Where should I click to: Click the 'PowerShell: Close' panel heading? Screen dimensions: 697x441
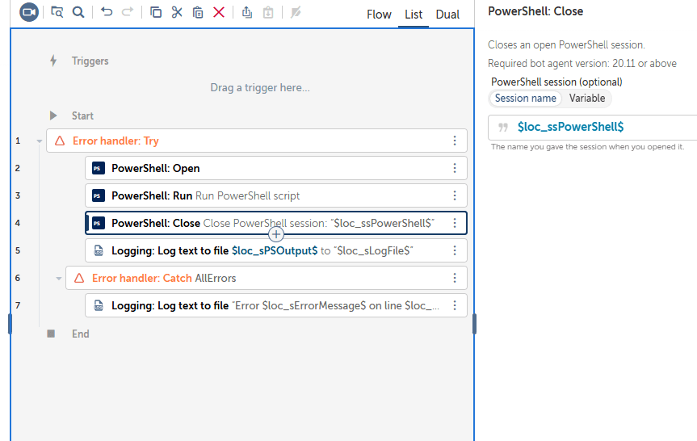(x=535, y=11)
